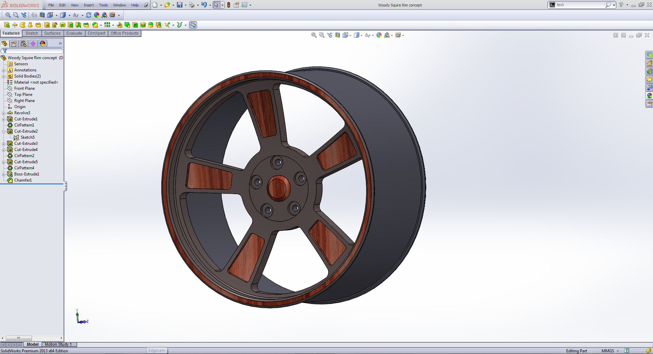Click the New document icon
Image resolution: width=653 pixels, height=354 pixels.
click(x=155, y=5)
